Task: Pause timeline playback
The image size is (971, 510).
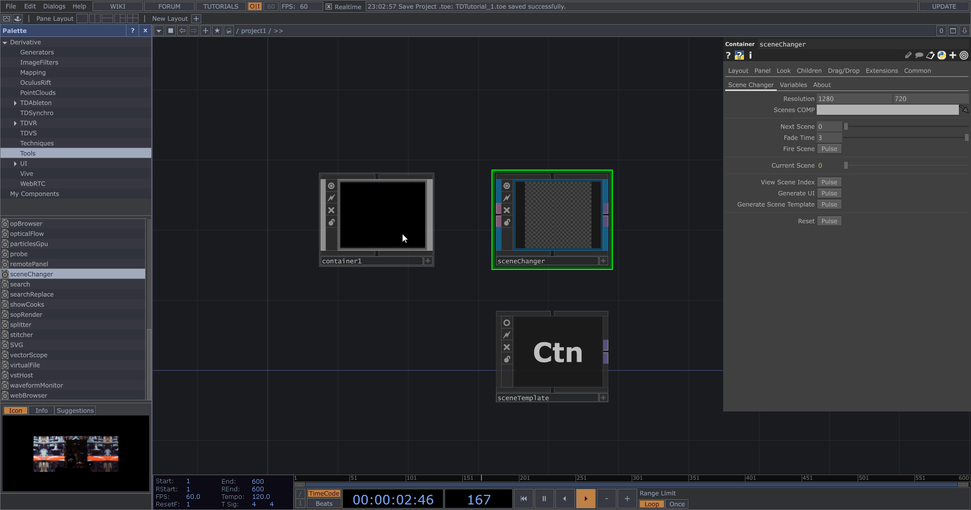Action: [544, 498]
